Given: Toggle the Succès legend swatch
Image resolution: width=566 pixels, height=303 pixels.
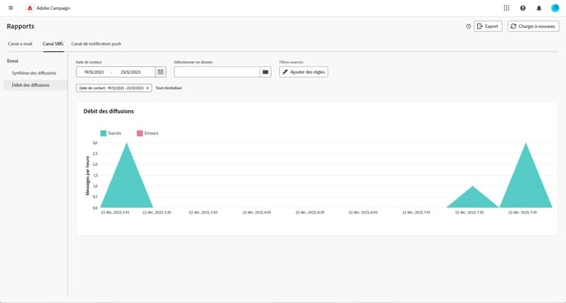Looking at the screenshot, I should (x=103, y=133).
